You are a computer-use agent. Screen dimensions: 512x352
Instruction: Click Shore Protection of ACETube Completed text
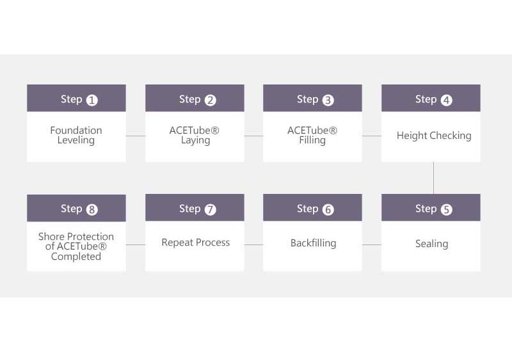tap(76, 246)
